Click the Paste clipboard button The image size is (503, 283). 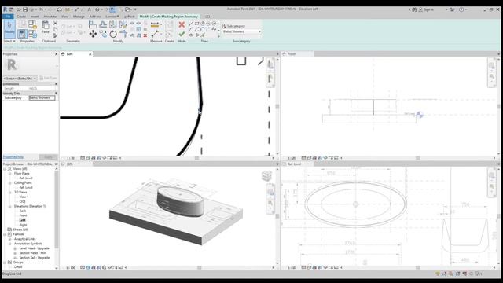coord(46,28)
